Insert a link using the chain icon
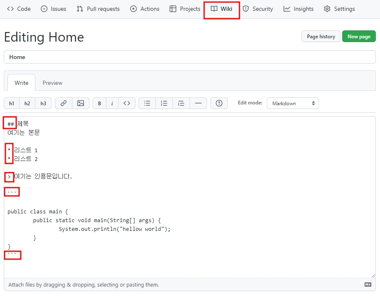The height and width of the screenshot is (297, 380). point(64,103)
